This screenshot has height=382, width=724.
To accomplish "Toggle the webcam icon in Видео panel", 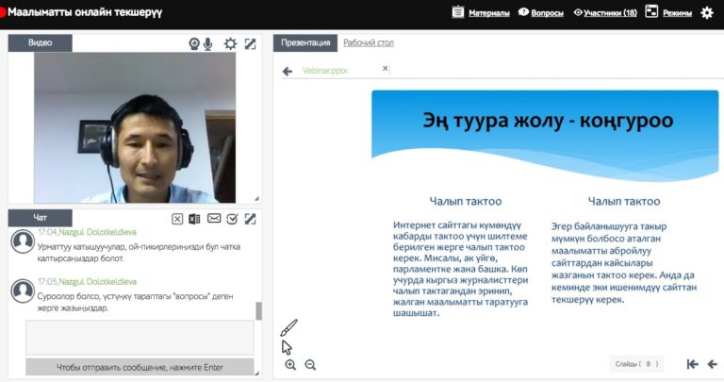I will pyautogui.click(x=194, y=44).
